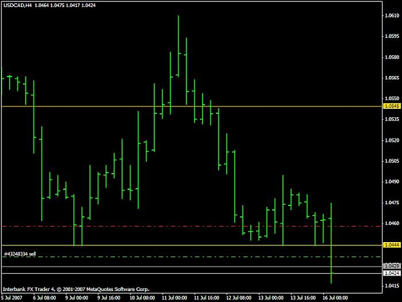Image resolution: width=402 pixels, height=302 pixels.
Task: Select the #43248334 sell order label
Action: pyautogui.click(x=20, y=254)
